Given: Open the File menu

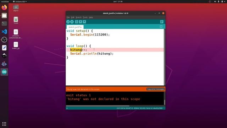Looking at the screenshot, I should click(68, 17).
